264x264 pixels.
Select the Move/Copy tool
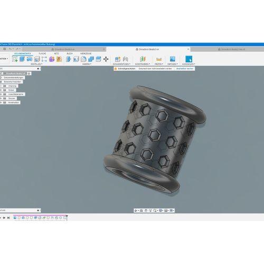click(106, 59)
